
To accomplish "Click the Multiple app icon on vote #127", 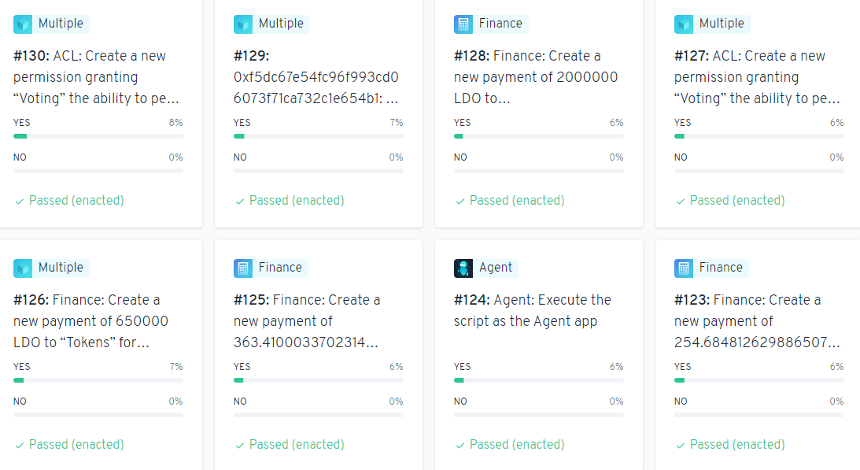I will tap(684, 24).
